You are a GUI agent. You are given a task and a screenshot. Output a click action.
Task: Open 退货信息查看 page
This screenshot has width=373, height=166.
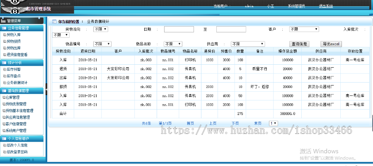pyautogui.click(x=17, y=54)
